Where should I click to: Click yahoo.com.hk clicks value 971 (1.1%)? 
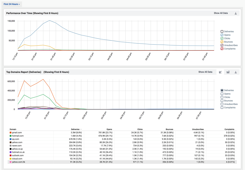click(138, 162)
